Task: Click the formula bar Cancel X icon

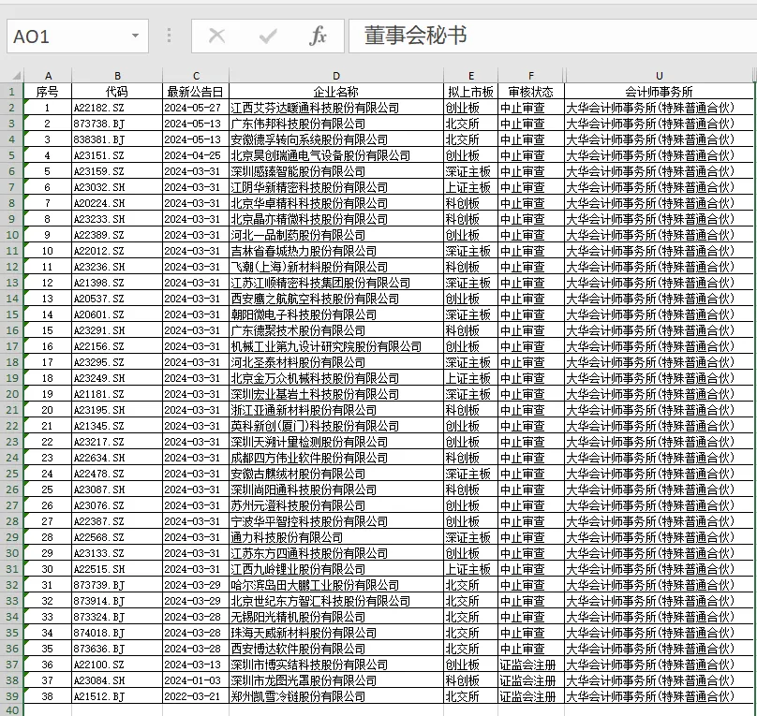Action: [216, 36]
